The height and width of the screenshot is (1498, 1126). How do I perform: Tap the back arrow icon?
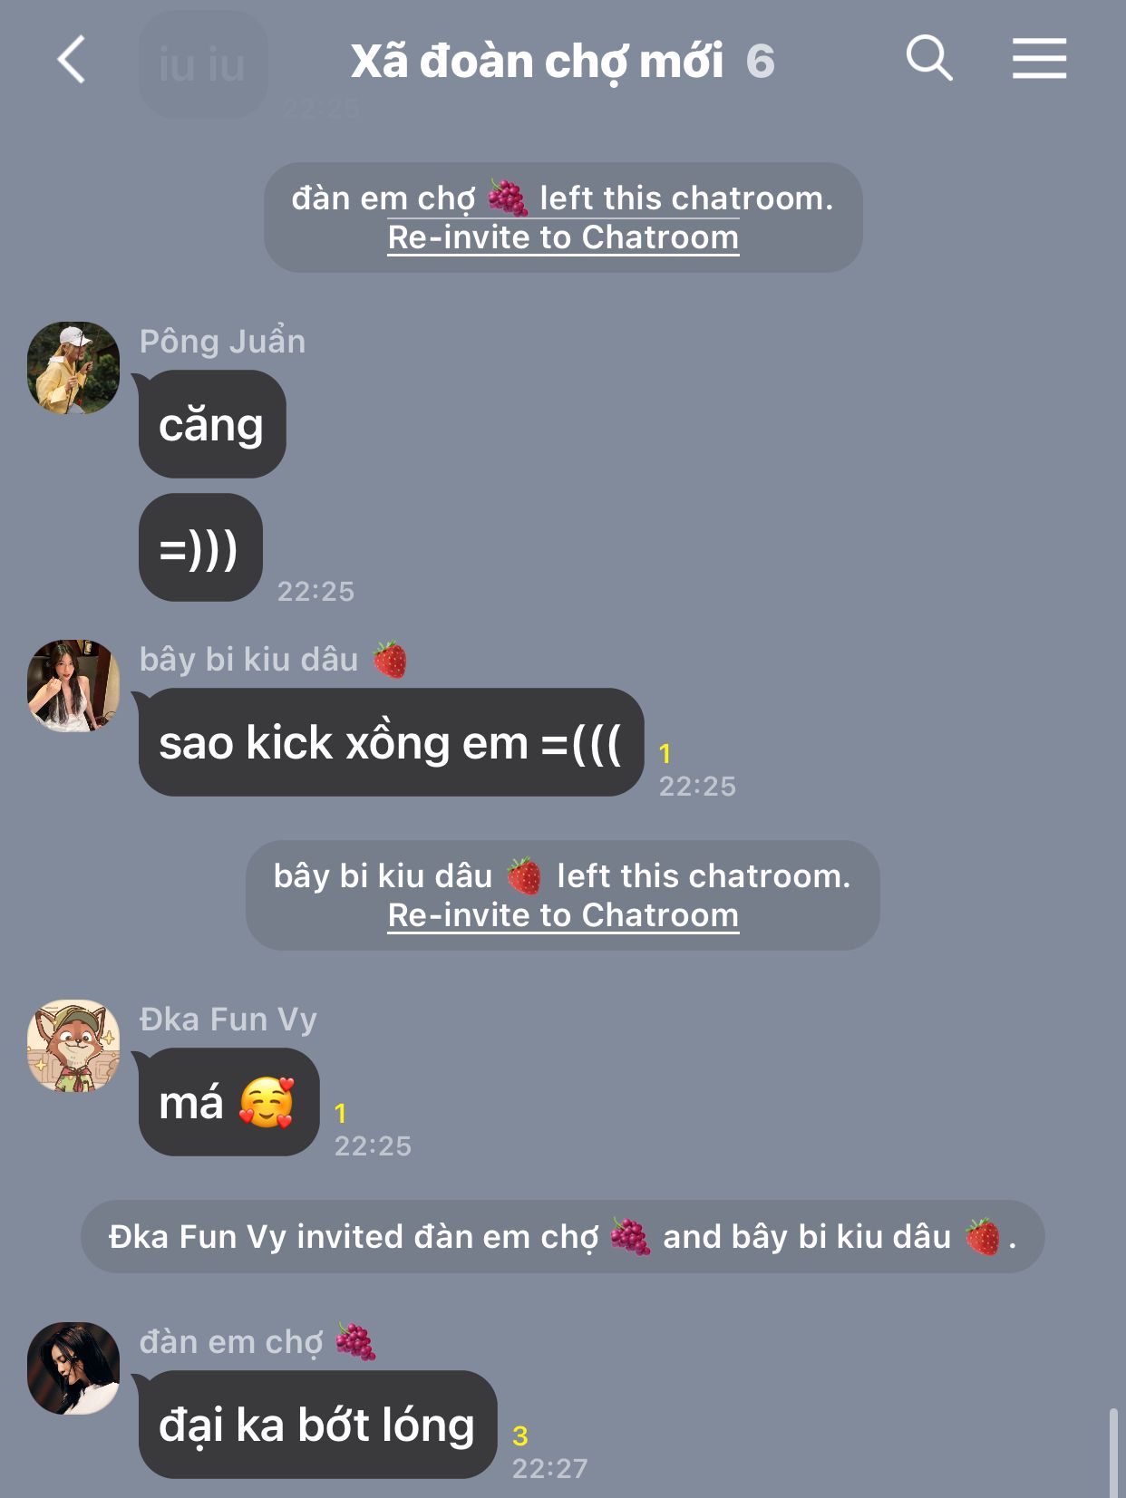tap(72, 60)
